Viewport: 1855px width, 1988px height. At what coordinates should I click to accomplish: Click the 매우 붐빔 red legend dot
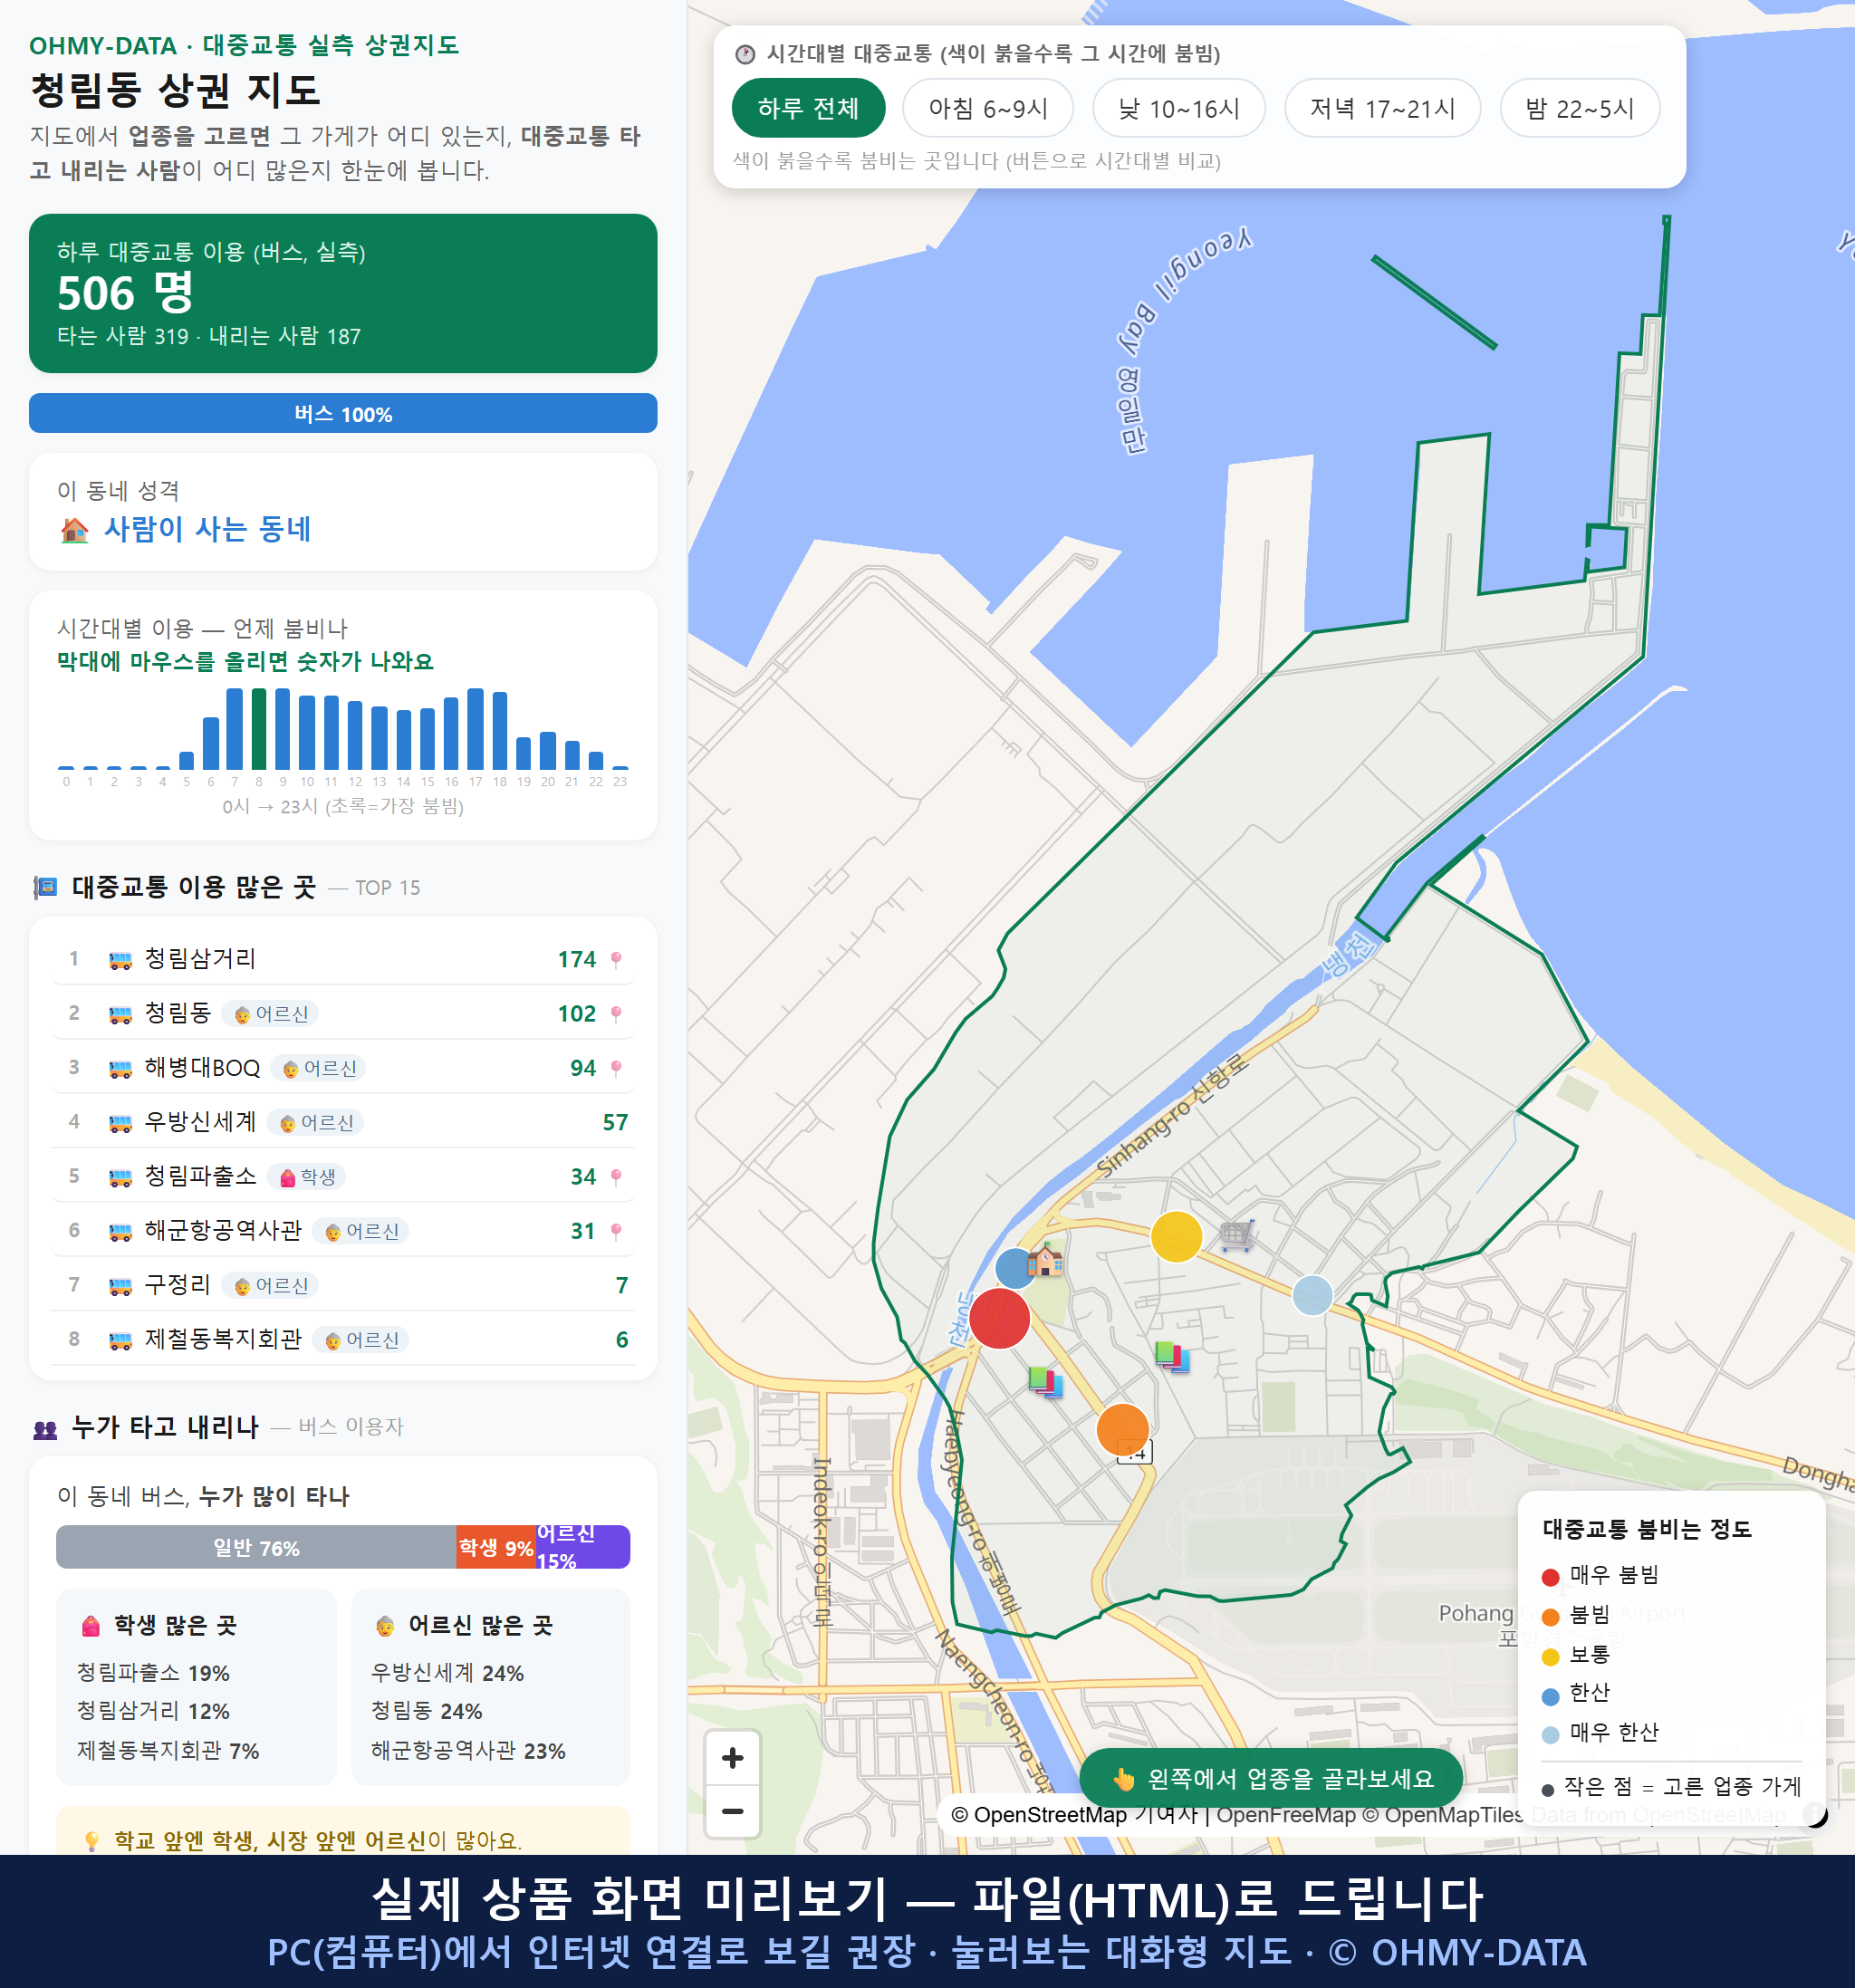coord(1550,1577)
